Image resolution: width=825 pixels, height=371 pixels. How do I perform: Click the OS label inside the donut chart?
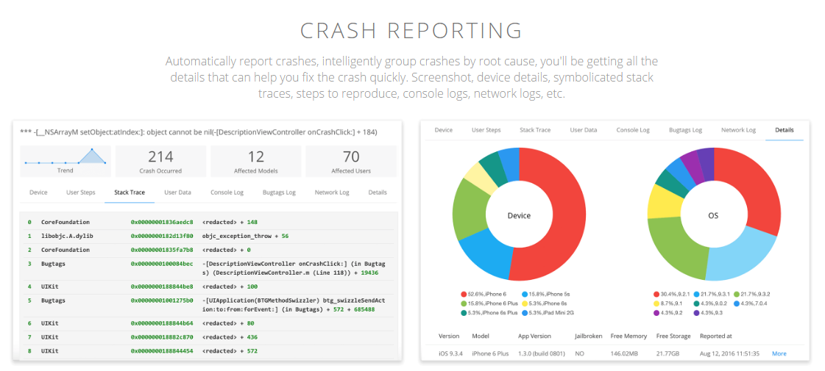[x=713, y=215]
